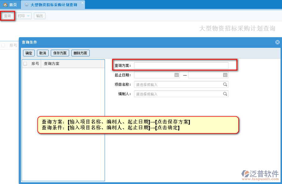This screenshot has width=282, height=184.
Task: Focus the 查询方案 text input field
Action: click(x=181, y=66)
